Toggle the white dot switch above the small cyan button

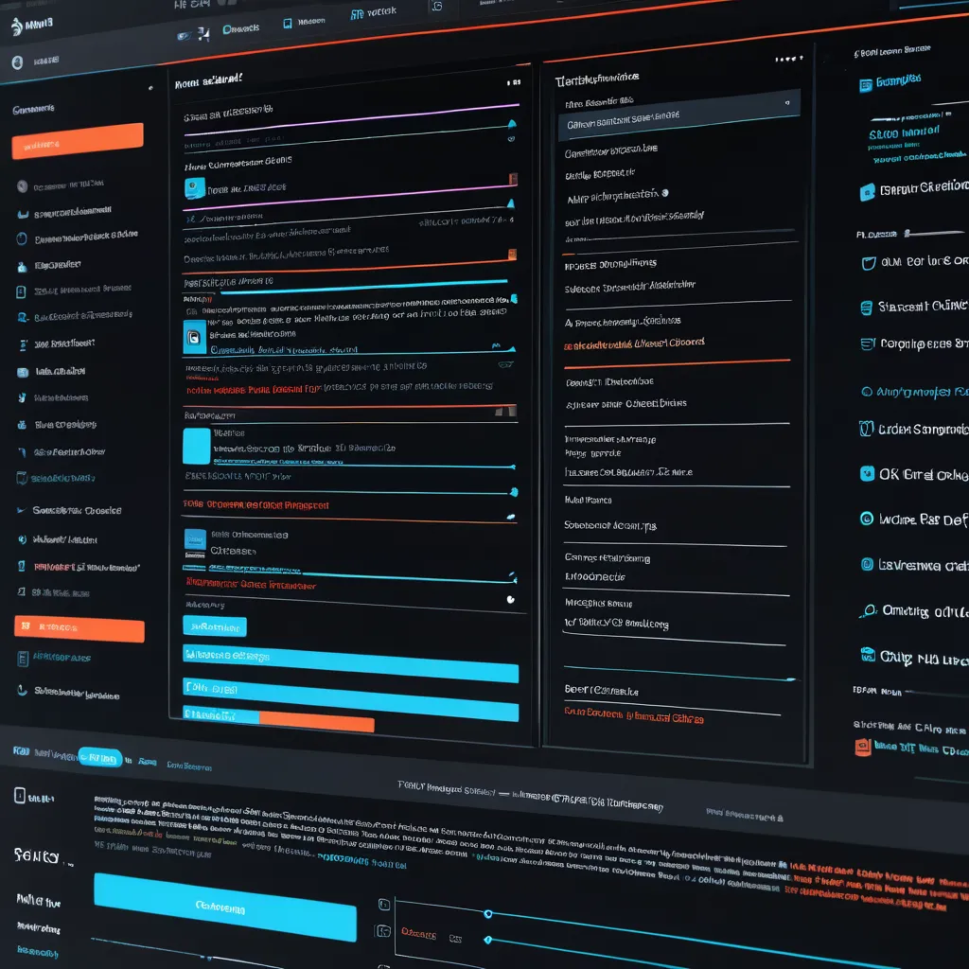pos(511,598)
